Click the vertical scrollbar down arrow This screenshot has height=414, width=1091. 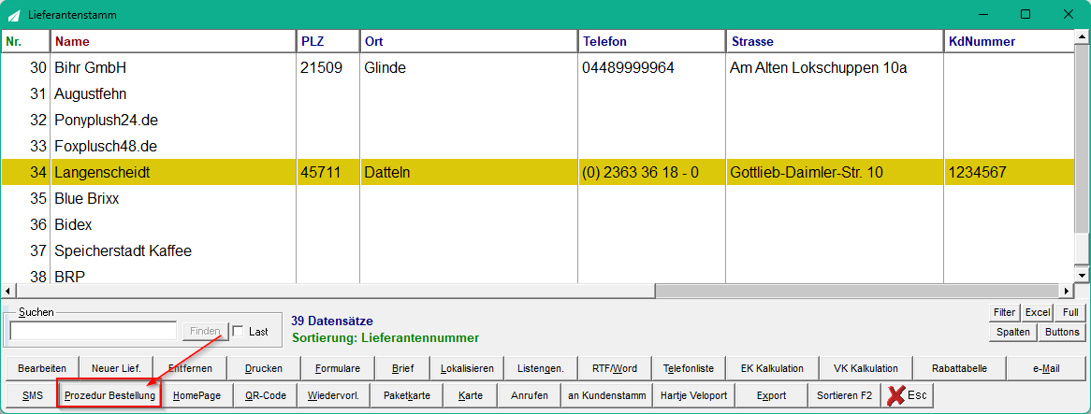tap(1082, 276)
